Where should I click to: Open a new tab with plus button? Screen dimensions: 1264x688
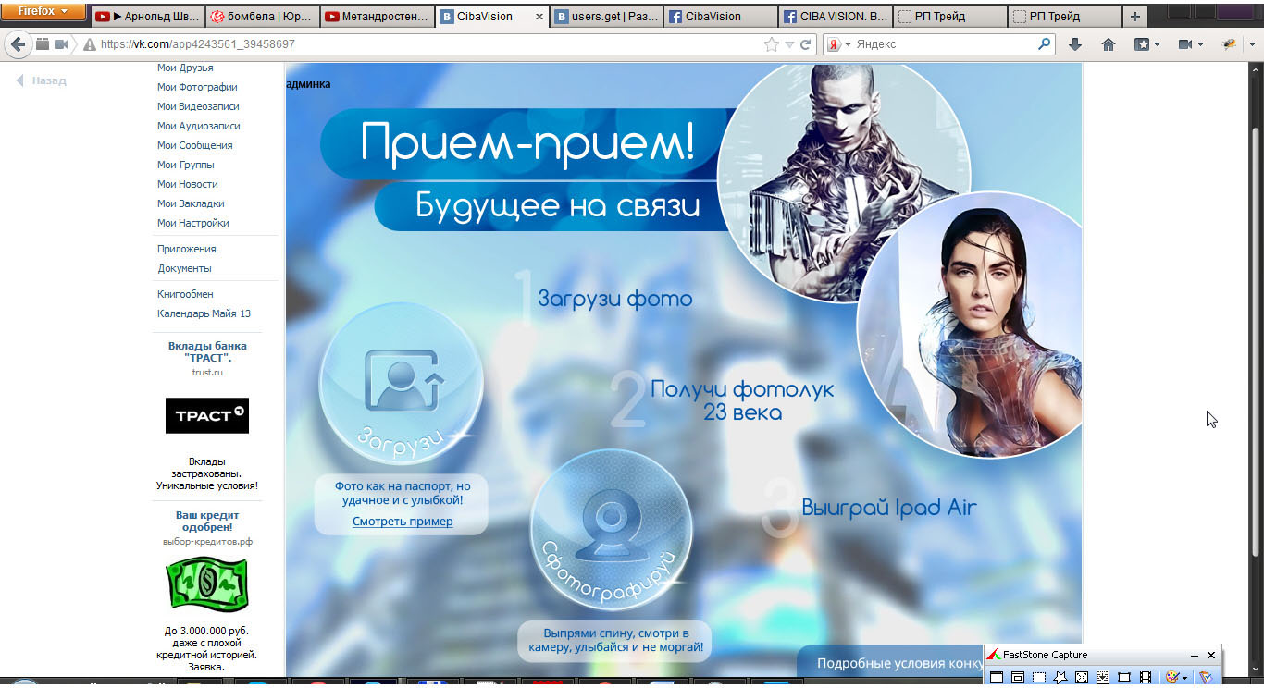coord(1135,17)
